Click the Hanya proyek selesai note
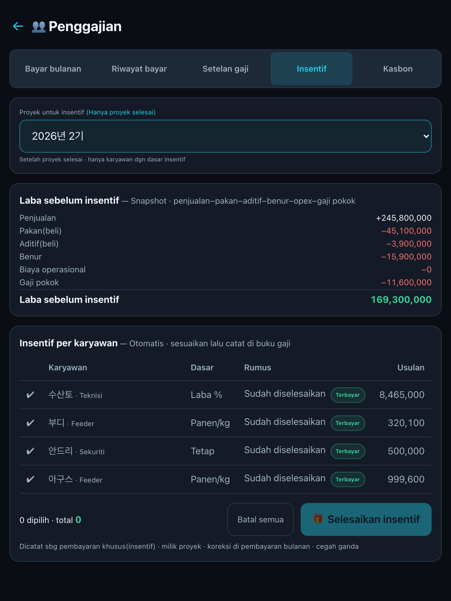Viewport: 451px width, 601px height. click(121, 112)
